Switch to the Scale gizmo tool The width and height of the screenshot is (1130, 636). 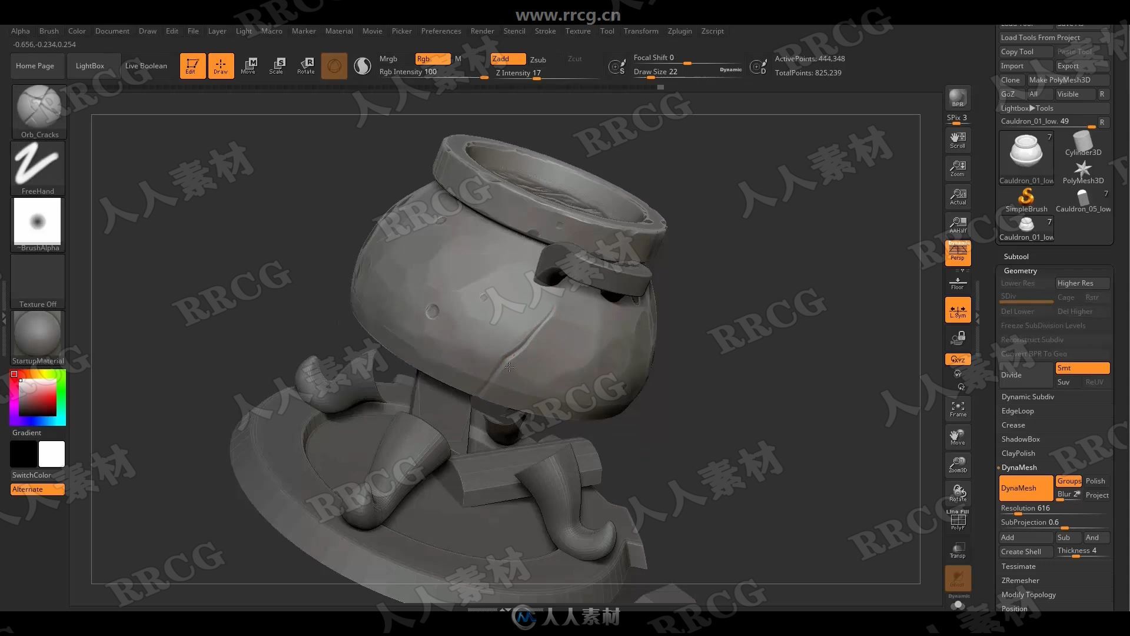coord(277,65)
